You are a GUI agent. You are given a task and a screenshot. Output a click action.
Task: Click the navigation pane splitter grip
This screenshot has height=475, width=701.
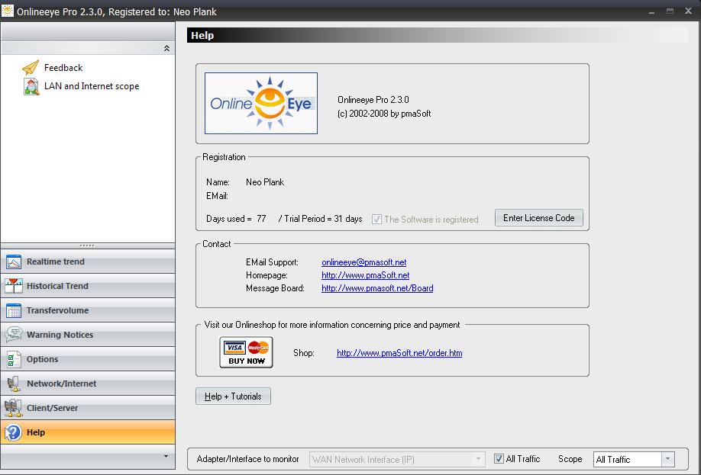87,246
